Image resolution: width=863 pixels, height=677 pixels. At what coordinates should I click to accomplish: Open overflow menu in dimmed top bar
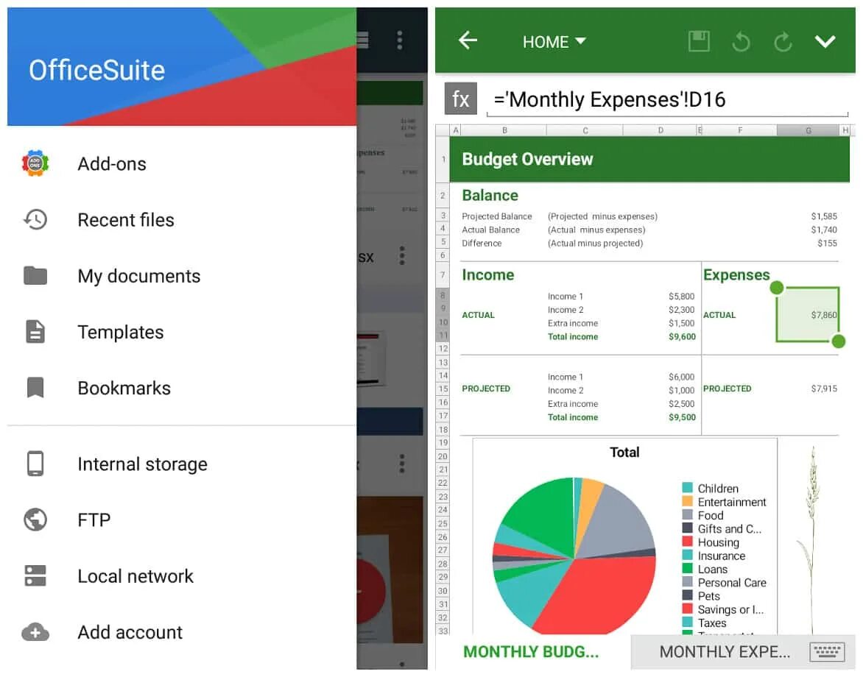(x=400, y=40)
